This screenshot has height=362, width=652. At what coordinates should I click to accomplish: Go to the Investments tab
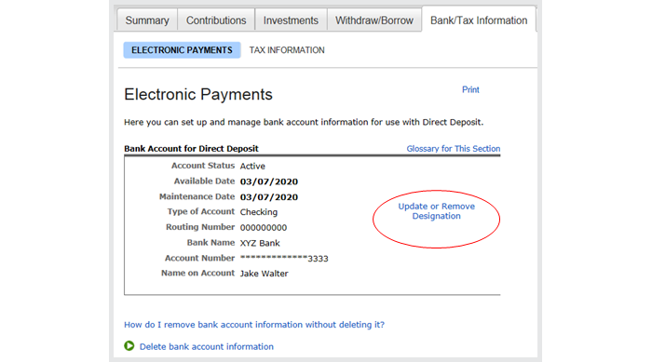click(x=291, y=20)
